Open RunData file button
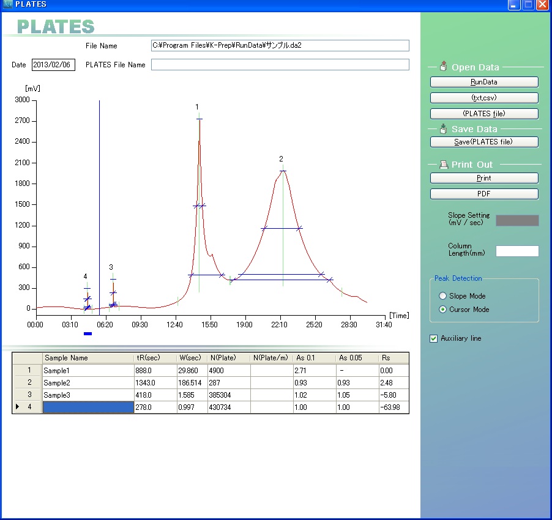 pyautogui.click(x=484, y=82)
